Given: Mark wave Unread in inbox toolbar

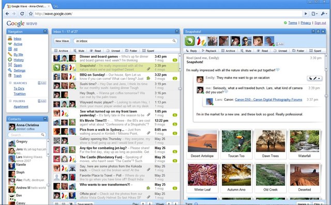Looking at the screenshot, I should 113,51.
